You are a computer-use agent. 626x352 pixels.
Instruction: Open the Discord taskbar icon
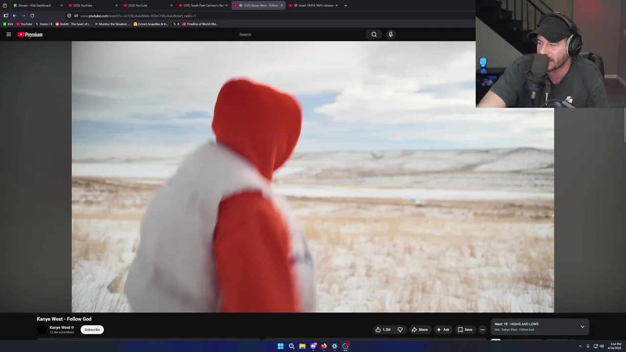(313, 346)
